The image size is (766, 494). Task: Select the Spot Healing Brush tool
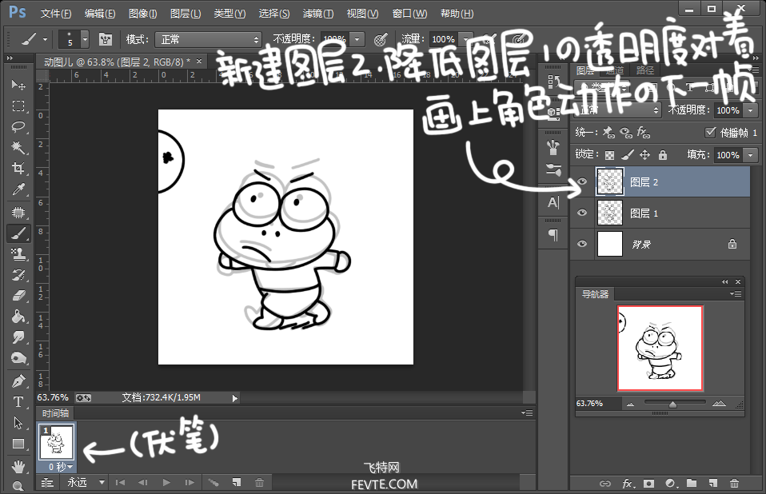[18, 213]
